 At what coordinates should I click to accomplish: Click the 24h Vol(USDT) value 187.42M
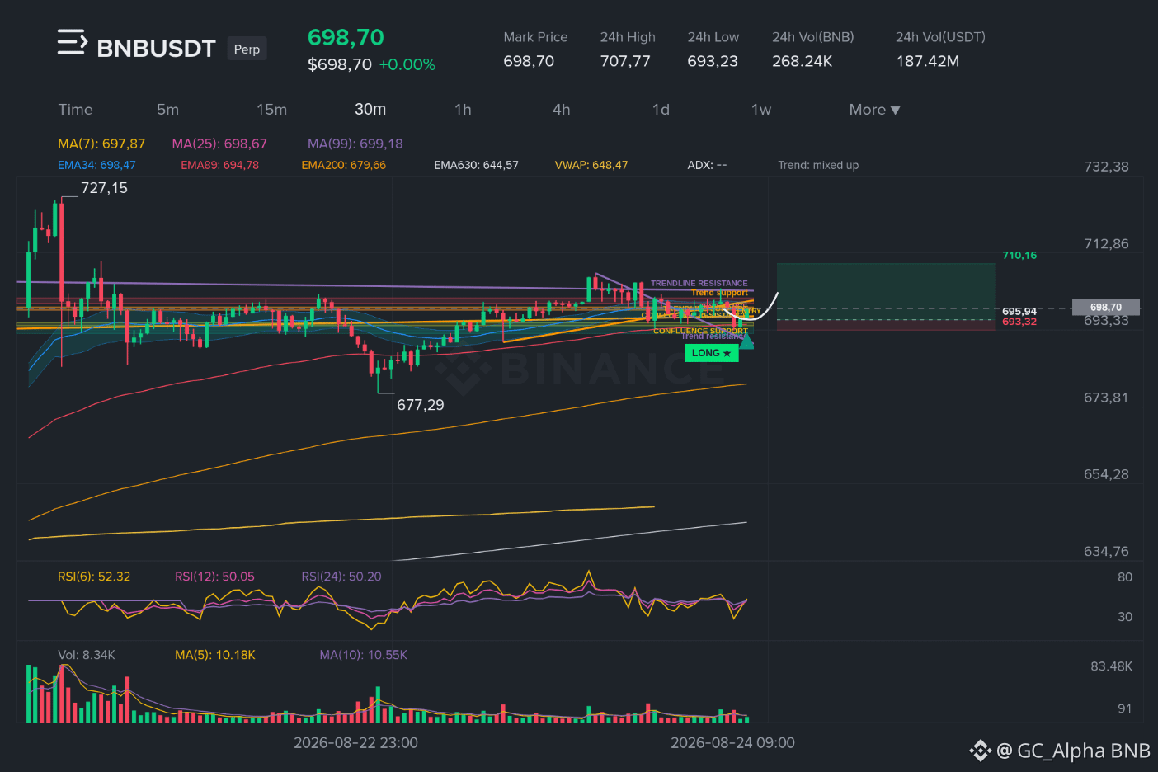click(x=928, y=61)
